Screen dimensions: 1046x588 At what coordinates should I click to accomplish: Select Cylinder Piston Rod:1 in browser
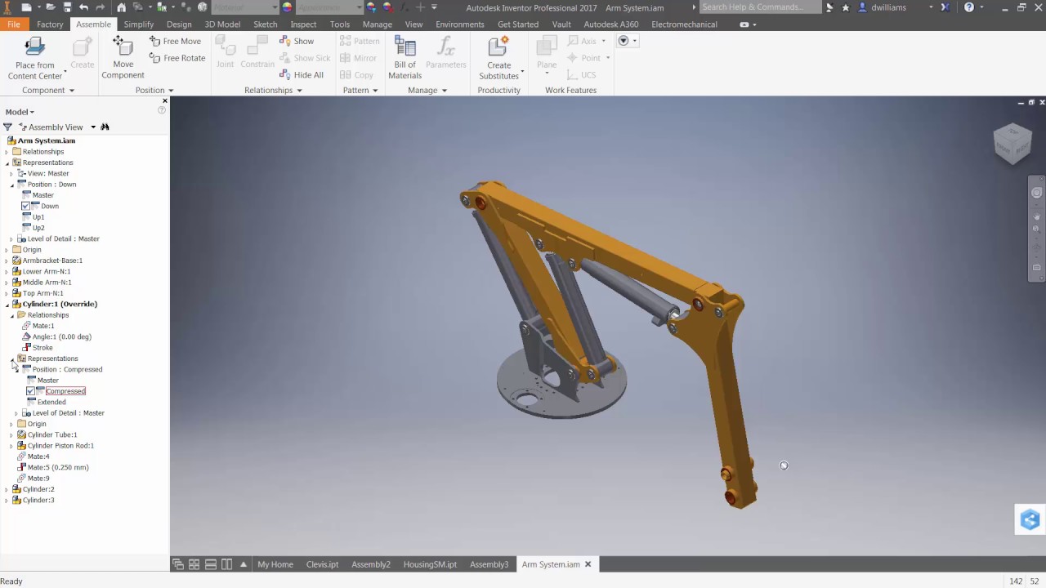[60, 446]
